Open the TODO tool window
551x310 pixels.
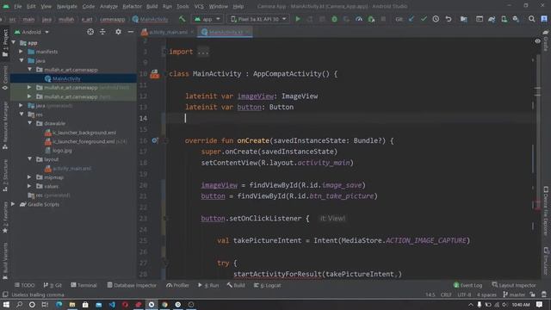(24, 285)
